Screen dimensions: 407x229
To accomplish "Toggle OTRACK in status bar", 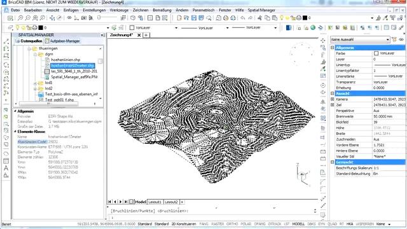I will click(274, 224).
